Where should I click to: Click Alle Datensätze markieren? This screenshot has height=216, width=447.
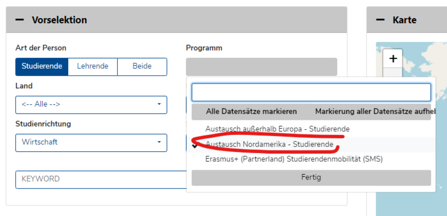[251, 112]
